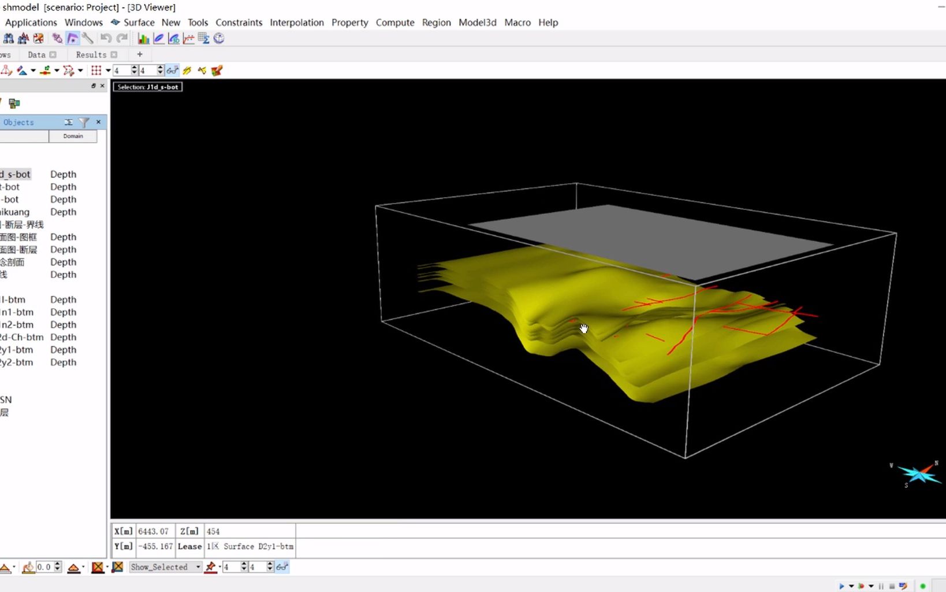
Task: Close the Objects panel header
Action: 98,122
